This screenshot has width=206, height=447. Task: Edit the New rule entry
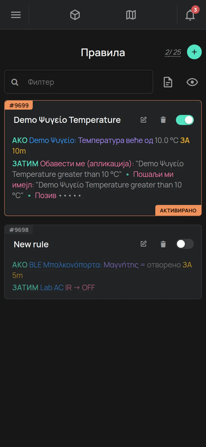143,244
